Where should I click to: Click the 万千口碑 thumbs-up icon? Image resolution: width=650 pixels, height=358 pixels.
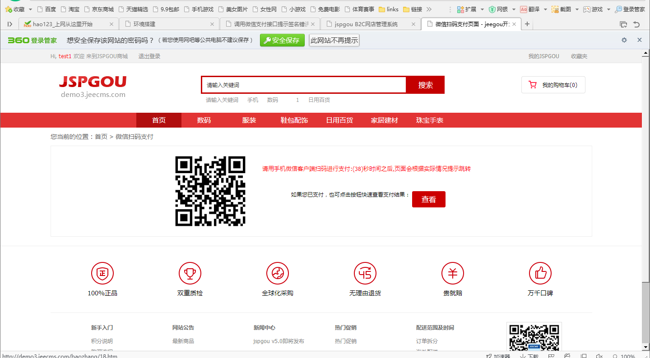coord(540,273)
